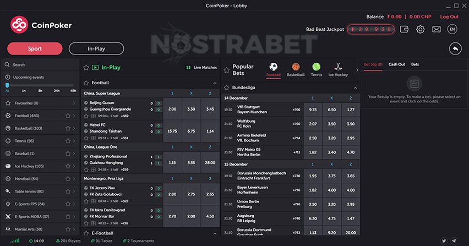Collapse the In-Play Football section
This screenshot has height=246, width=469.
point(215,83)
